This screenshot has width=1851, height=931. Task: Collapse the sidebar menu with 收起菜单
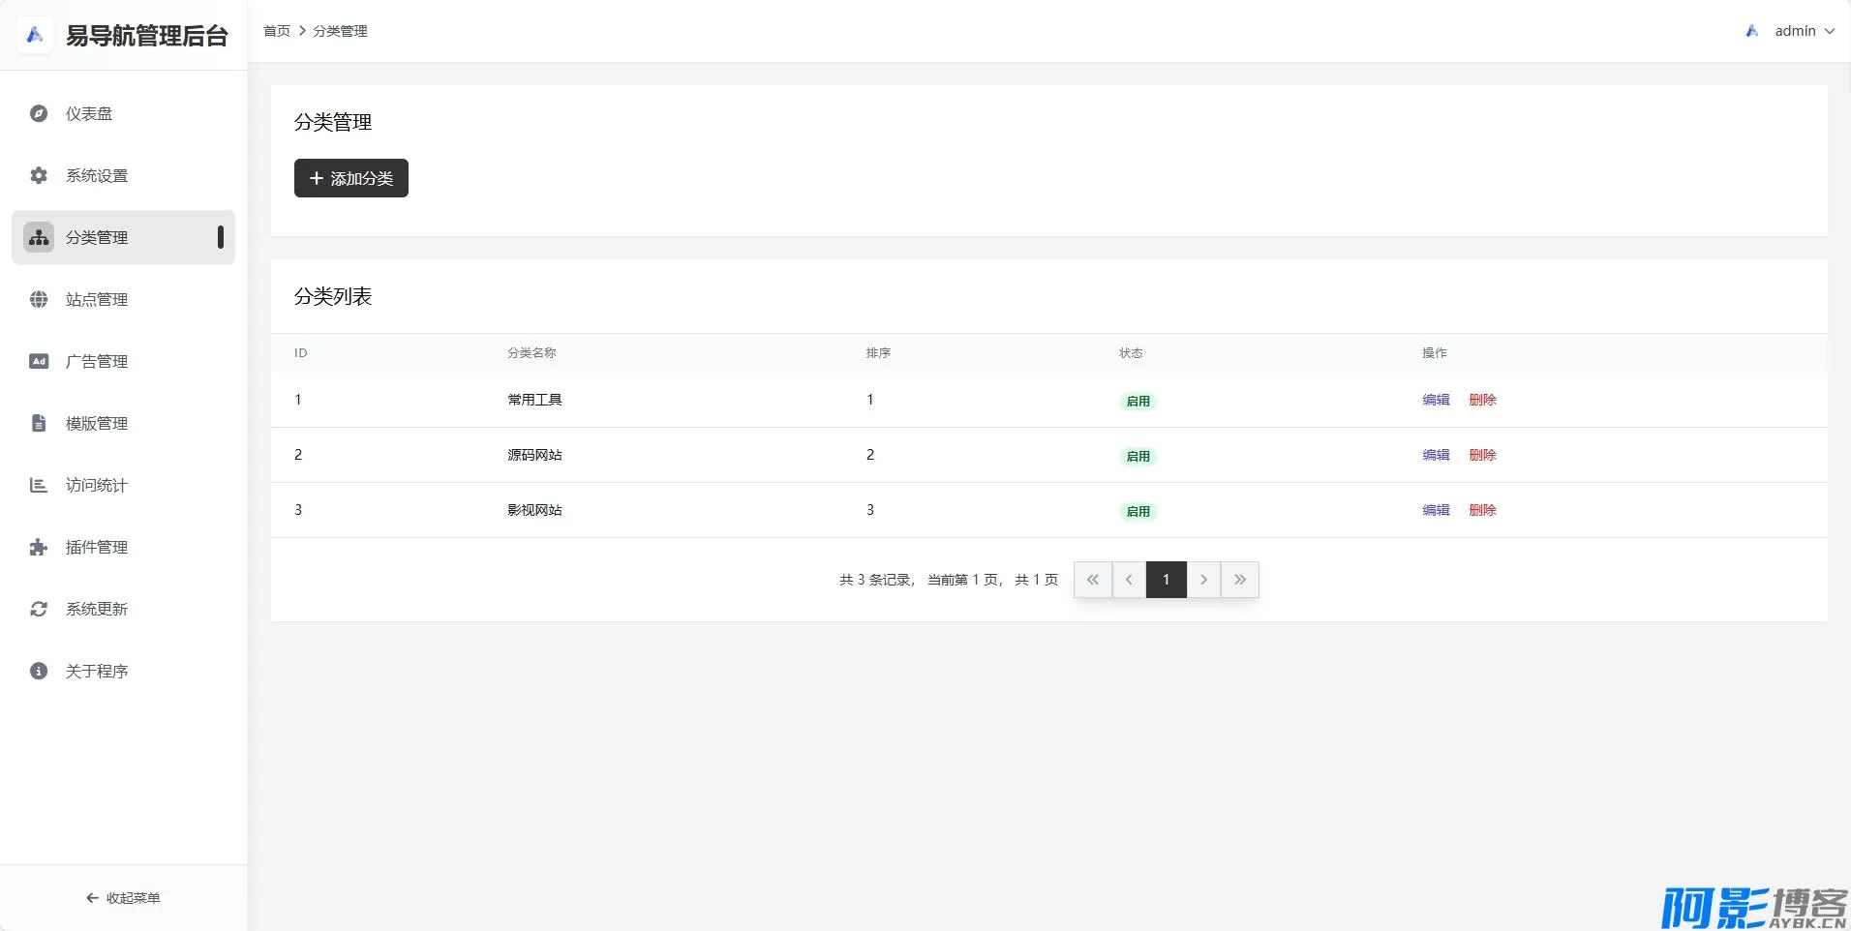click(123, 898)
